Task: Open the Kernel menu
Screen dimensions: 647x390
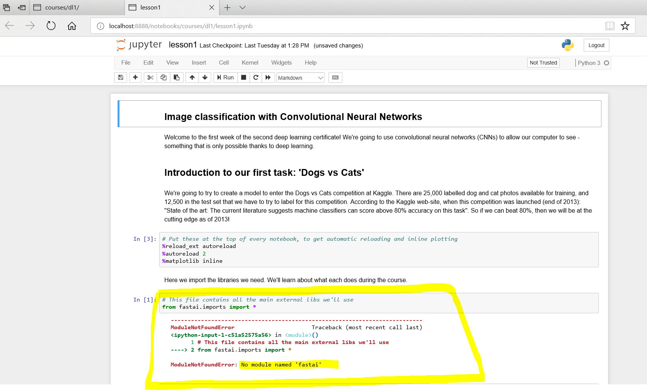Action: click(250, 63)
